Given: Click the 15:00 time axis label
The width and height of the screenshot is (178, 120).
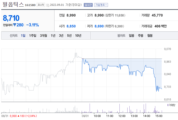Looking at the screenshot, I should coord(159,116).
